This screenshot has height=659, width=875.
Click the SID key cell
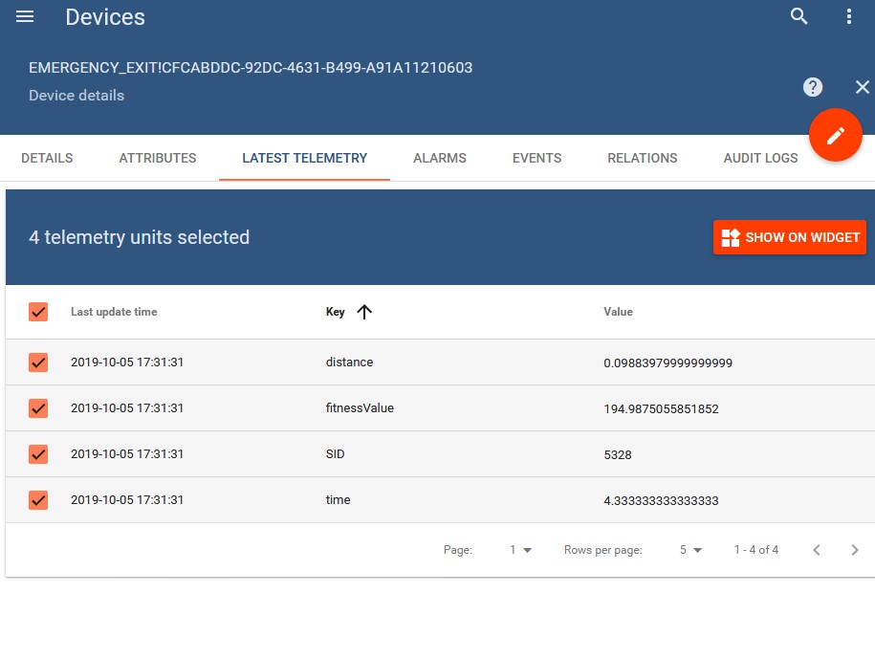(x=336, y=454)
